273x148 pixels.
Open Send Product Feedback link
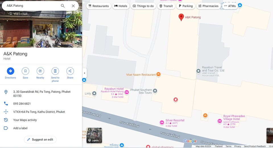pos(255,146)
